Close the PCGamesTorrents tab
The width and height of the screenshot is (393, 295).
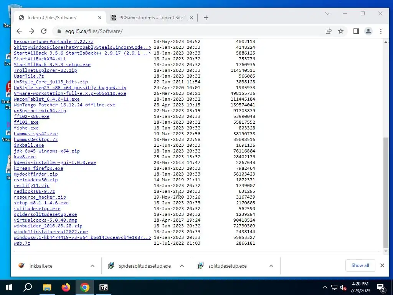pos(191,18)
